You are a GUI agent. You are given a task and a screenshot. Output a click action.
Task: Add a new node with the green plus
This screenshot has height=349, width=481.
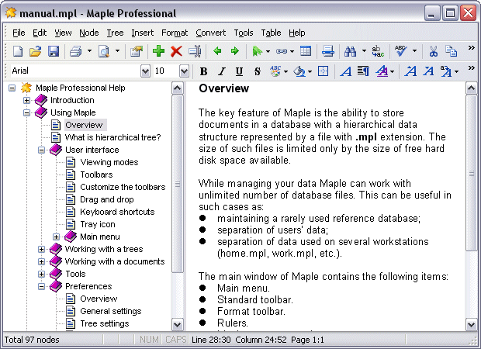(x=158, y=51)
